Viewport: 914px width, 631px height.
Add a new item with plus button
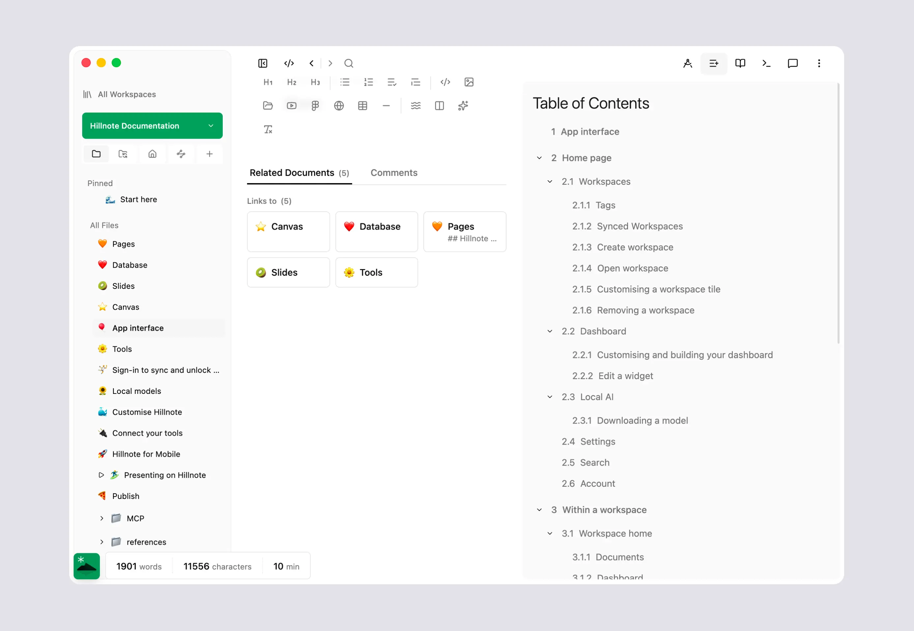pos(210,154)
